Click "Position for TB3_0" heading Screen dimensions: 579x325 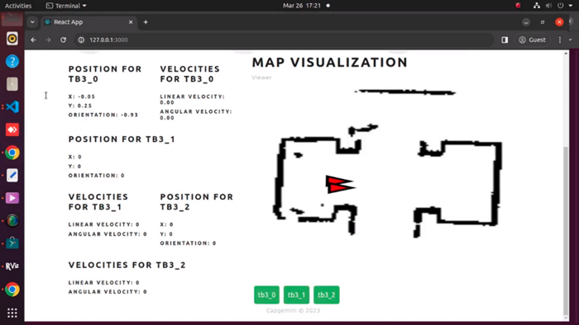pyautogui.click(x=105, y=74)
